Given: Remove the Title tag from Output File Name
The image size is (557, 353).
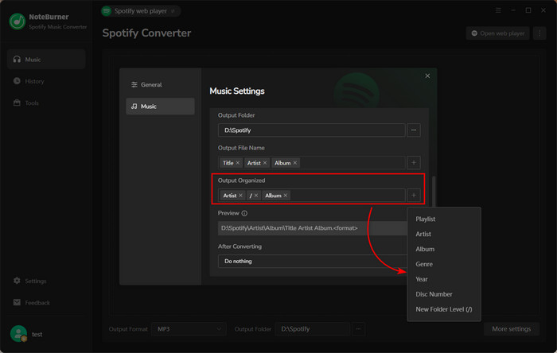Looking at the screenshot, I should (x=238, y=163).
